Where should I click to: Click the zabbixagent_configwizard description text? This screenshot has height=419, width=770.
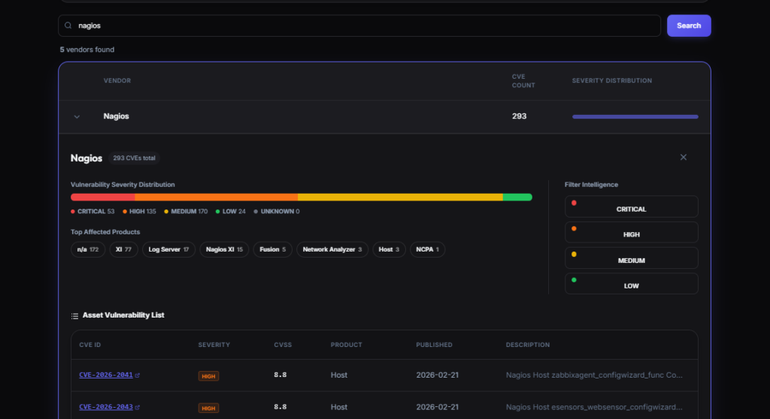point(594,375)
